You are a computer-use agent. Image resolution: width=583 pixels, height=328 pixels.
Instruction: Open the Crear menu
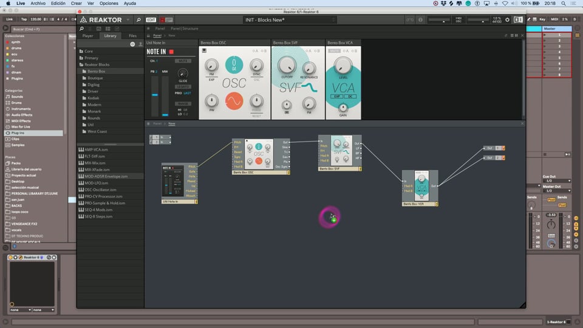coord(77,4)
